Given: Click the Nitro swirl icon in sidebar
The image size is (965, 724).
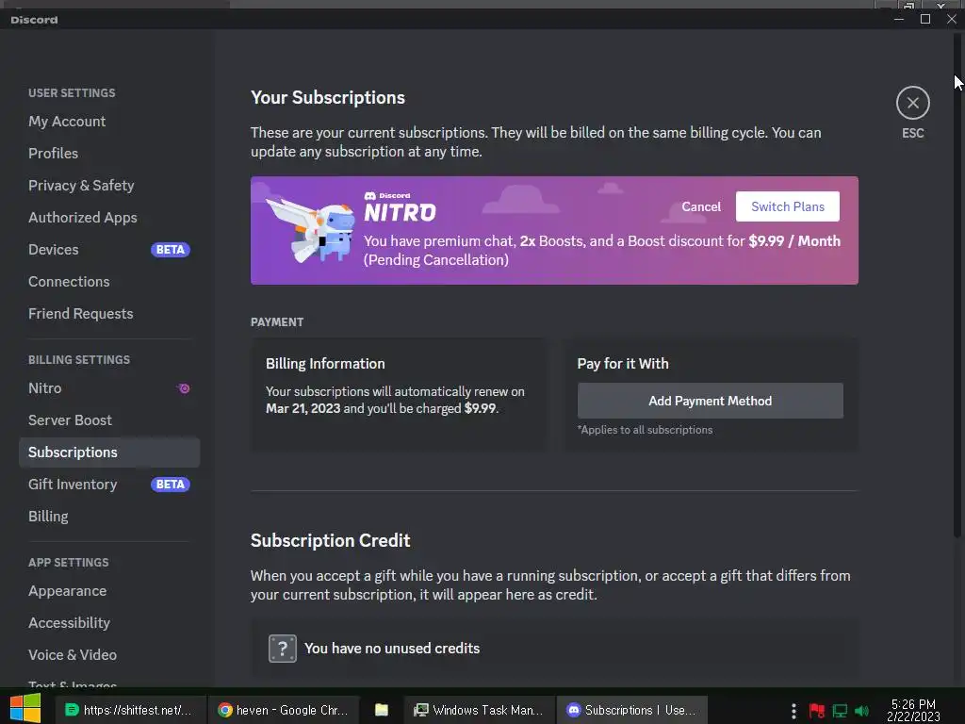Looking at the screenshot, I should pos(184,388).
